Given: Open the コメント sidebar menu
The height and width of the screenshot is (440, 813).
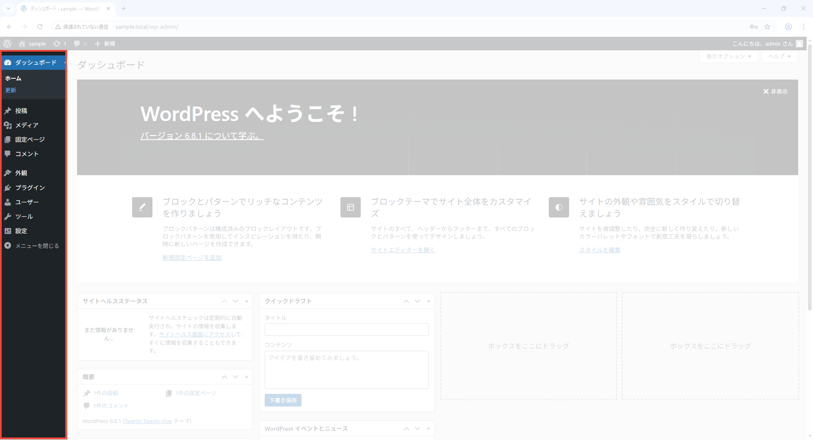Looking at the screenshot, I should coord(33,154).
